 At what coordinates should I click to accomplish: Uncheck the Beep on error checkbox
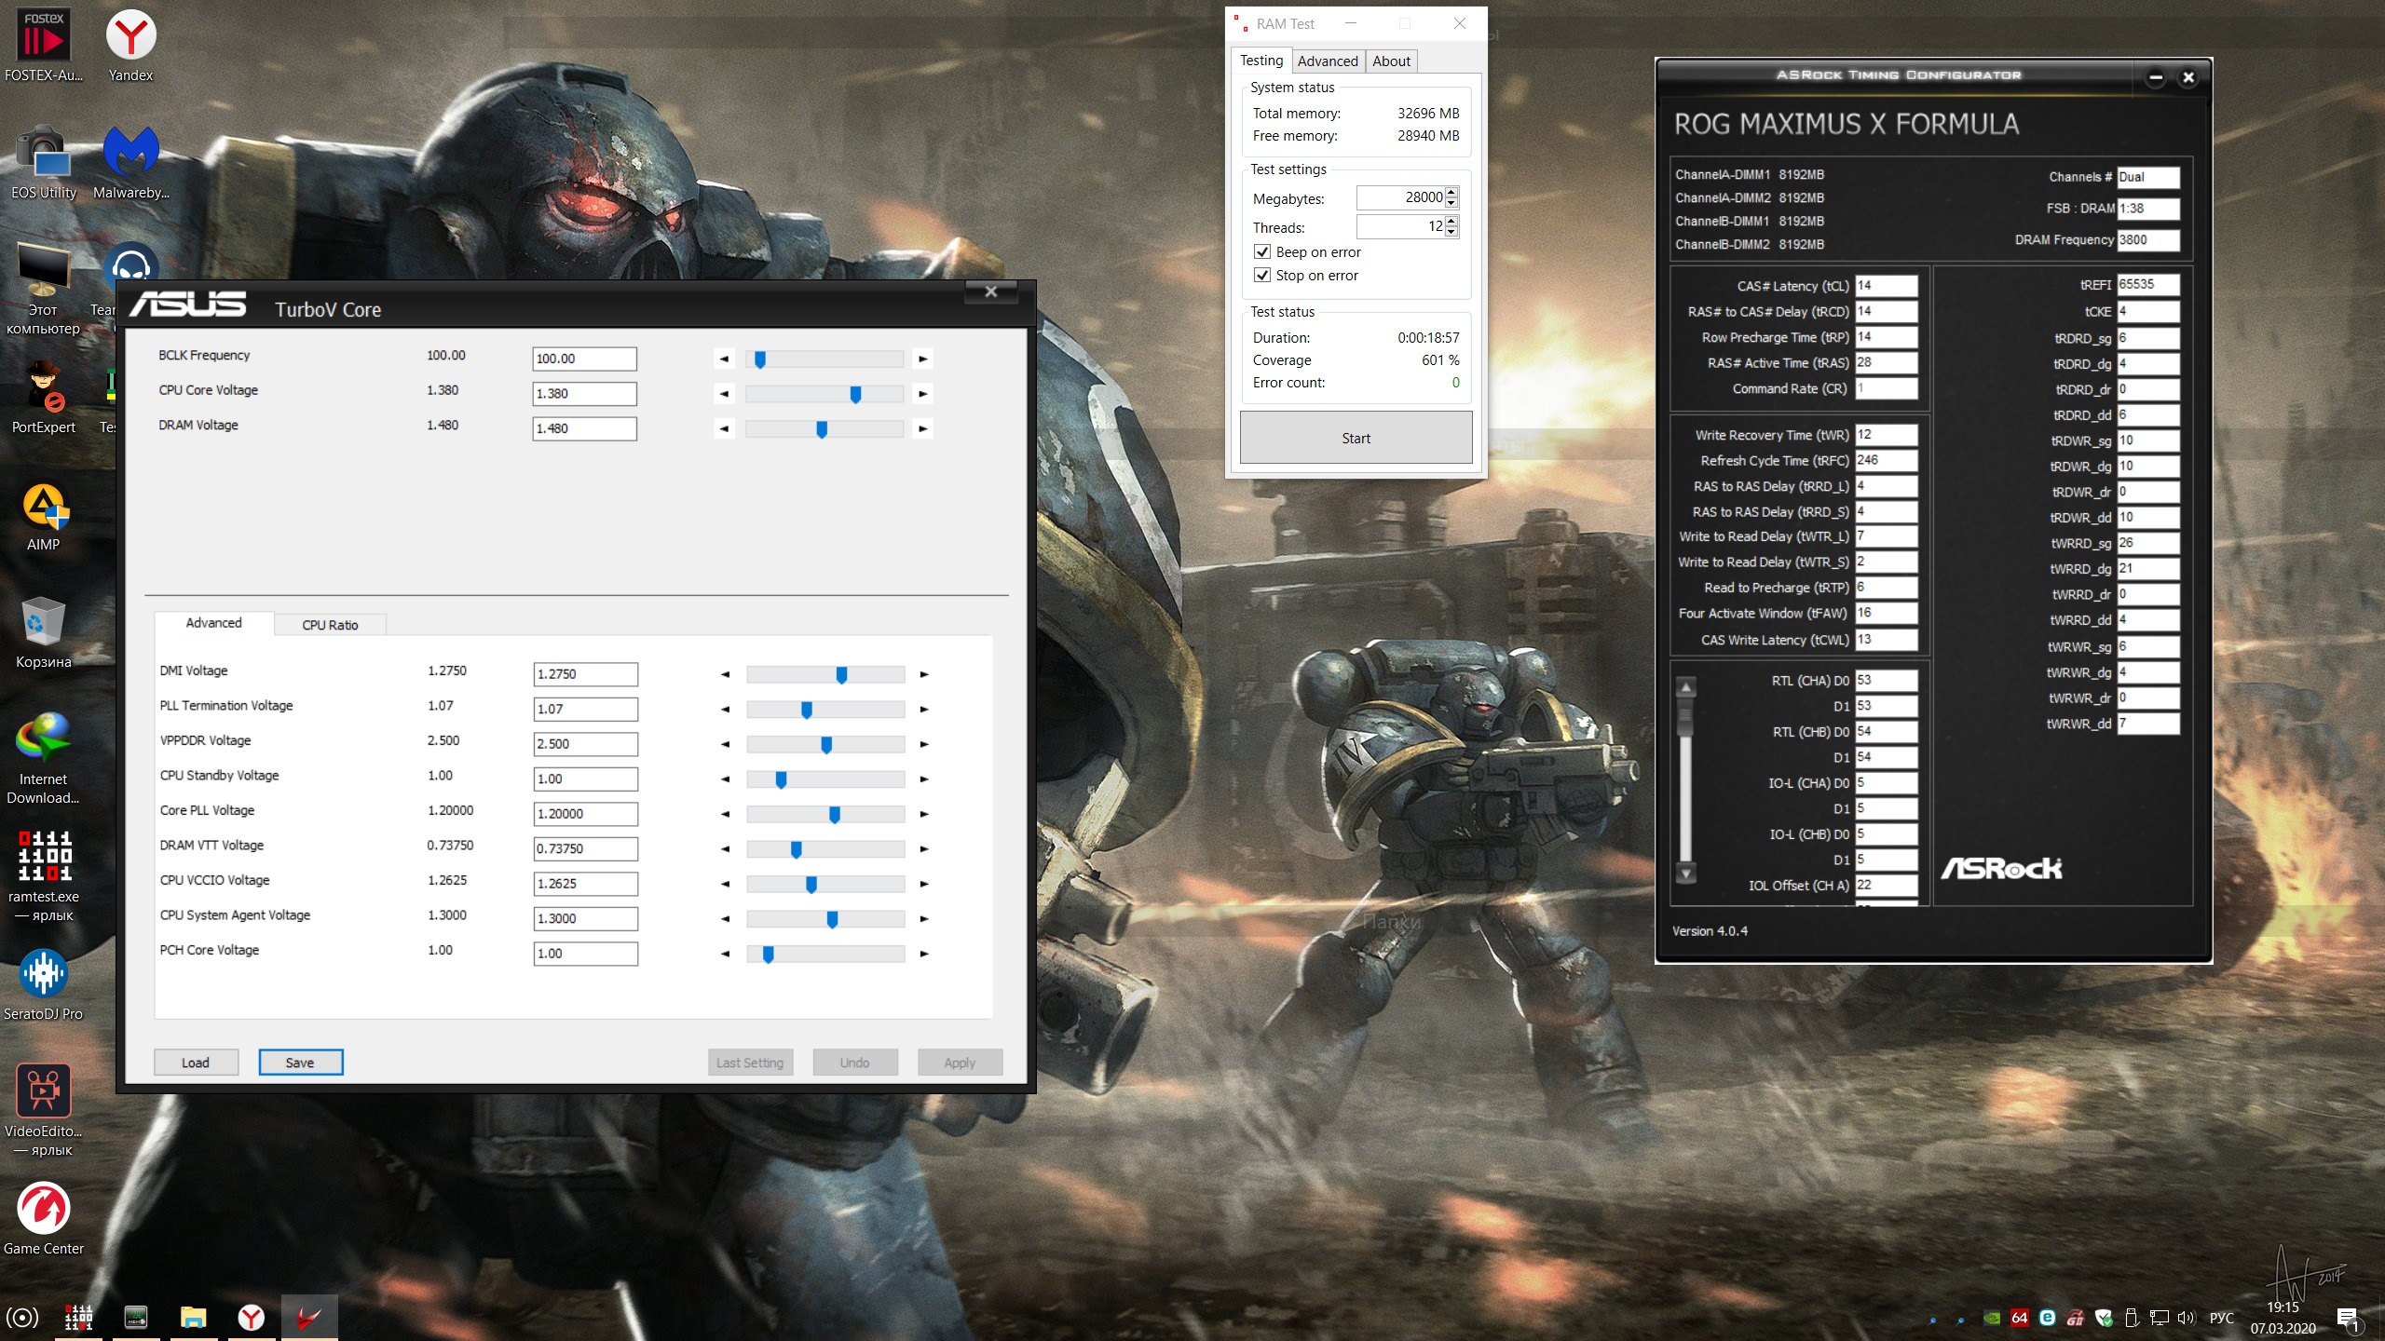[x=1262, y=252]
